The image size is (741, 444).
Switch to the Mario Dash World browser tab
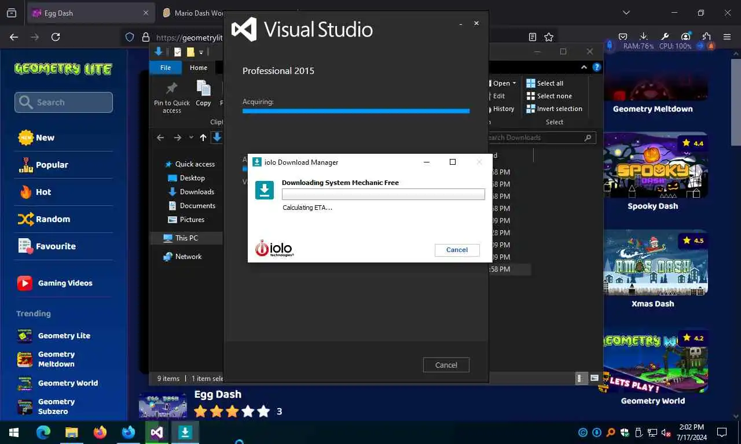click(194, 13)
